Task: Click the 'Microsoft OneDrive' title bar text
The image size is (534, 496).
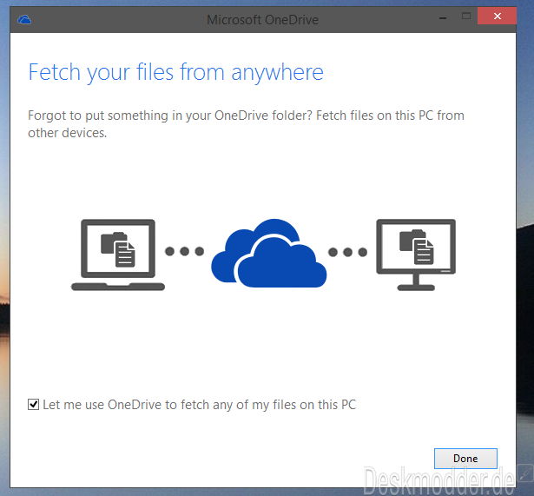Action: (262, 20)
